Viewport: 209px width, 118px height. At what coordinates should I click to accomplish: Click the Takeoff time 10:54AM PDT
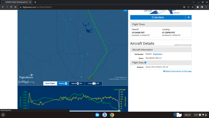138,33
